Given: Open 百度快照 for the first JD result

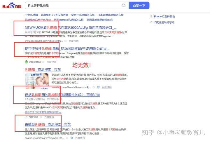Looking at the screenshot, I should click(x=107, y=87).
